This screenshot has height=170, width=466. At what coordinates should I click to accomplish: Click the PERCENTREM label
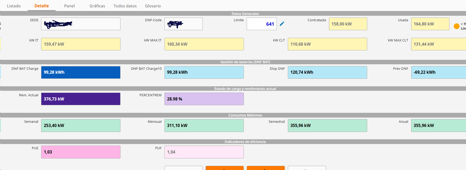click(x=151, y=95)
